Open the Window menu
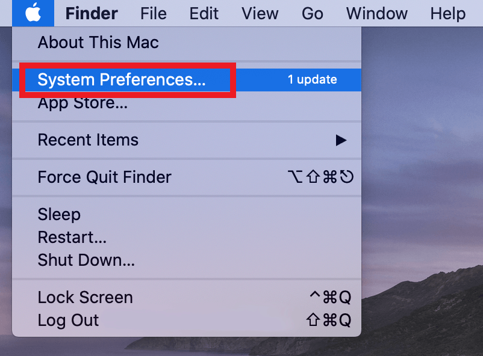Screen dimensions: 483x356 pos(376,13)
